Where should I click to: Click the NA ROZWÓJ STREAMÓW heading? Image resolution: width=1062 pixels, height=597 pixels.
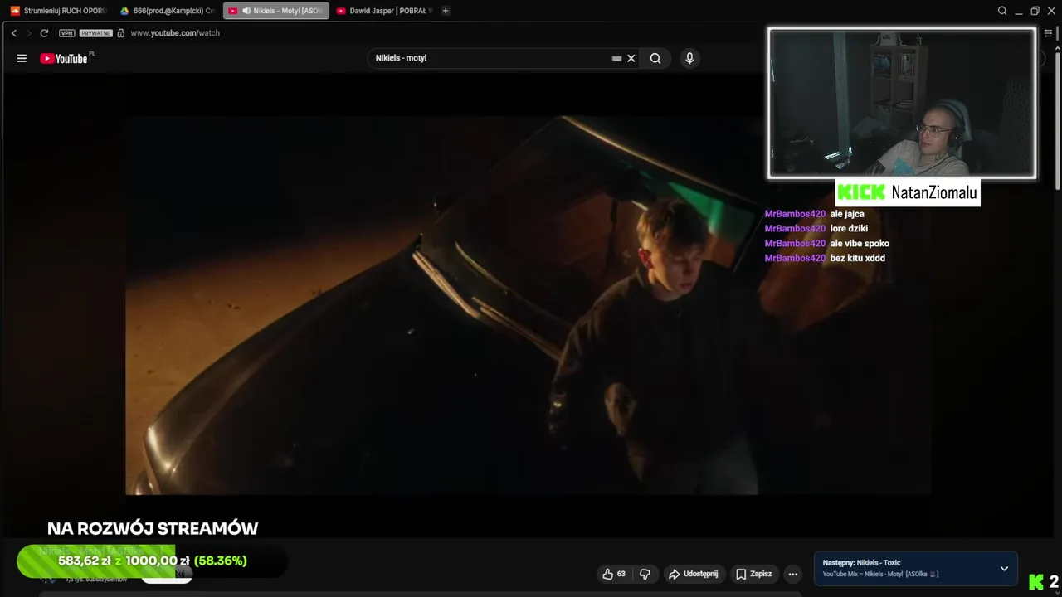[x=153, y=528]
